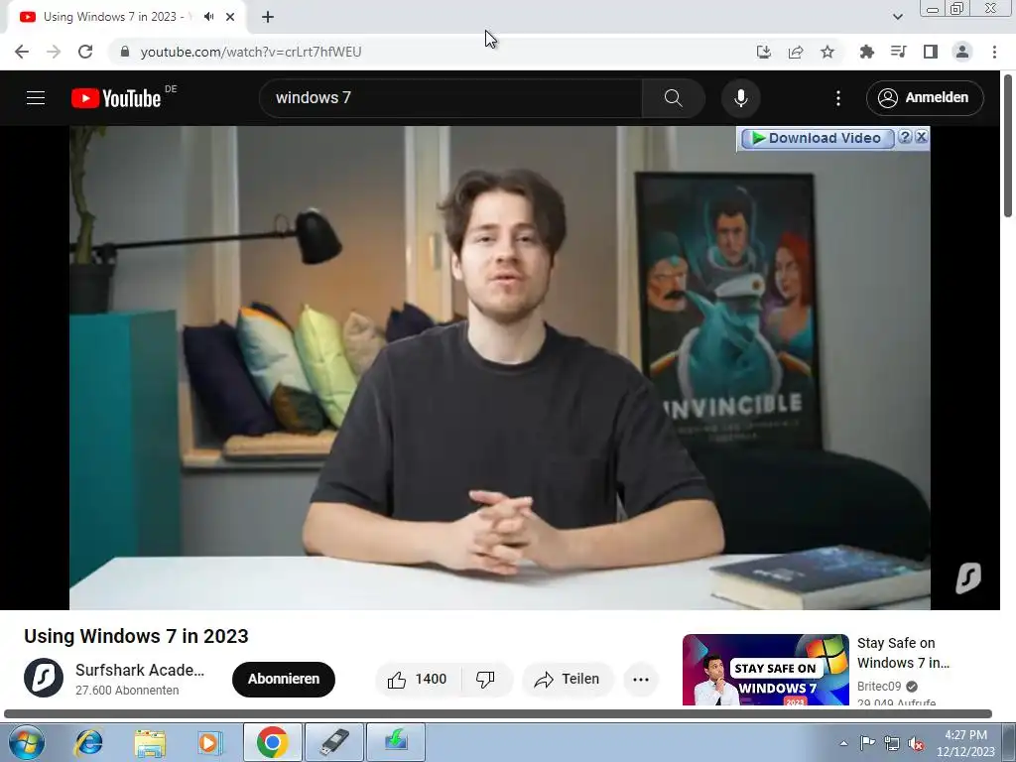Go forward with the browser forward arrow

tap(54, 52)
